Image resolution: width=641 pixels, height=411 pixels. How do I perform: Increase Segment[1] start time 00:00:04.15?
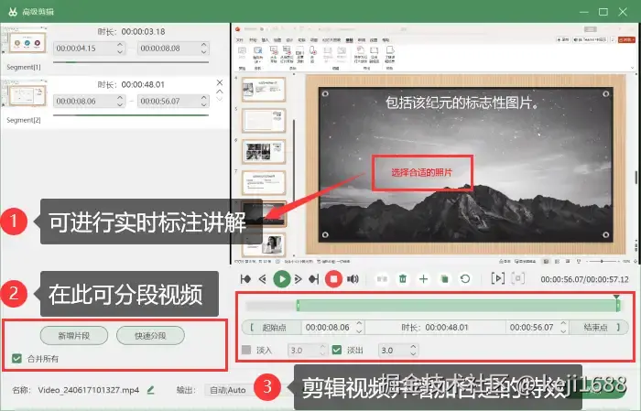(120, 45)
